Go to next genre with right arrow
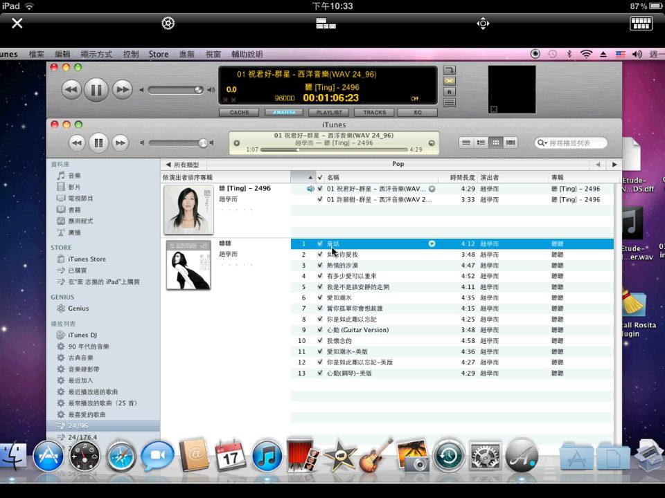This screenshot has height=498, width=665. click(614, 165)
